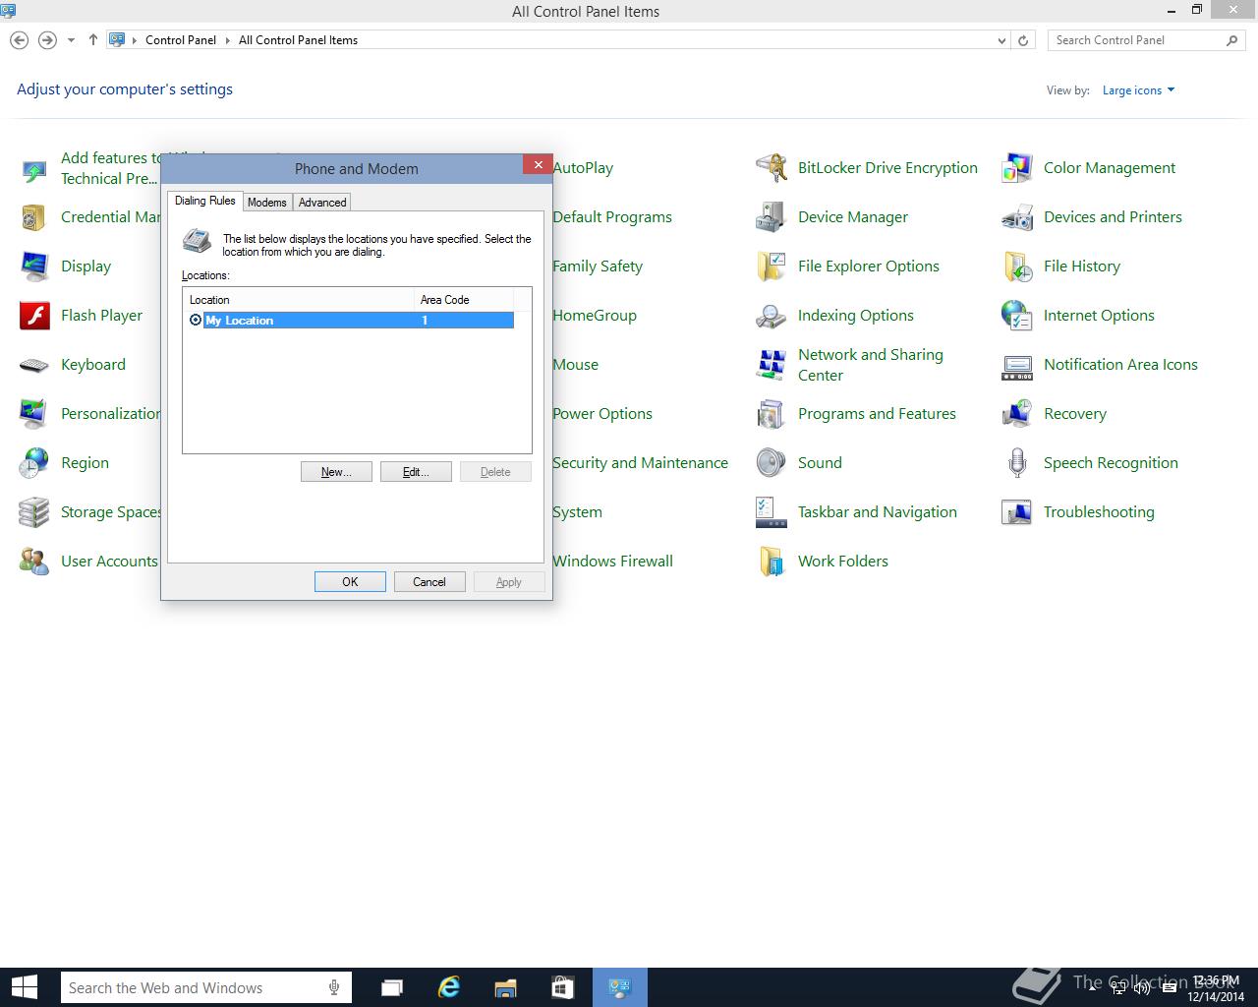This screenshot has width=1258, height=1007.
Task: Switch to the Modems tab
Action: [267, 203]
